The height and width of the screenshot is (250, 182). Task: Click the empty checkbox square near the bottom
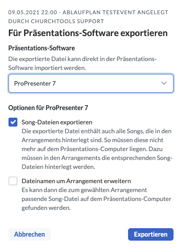pyautogui.click(x=13, y=181)
